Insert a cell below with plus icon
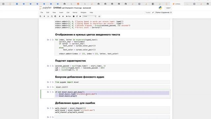The height and width of the screenshot is (119, 211). click(x=44, y=16)
